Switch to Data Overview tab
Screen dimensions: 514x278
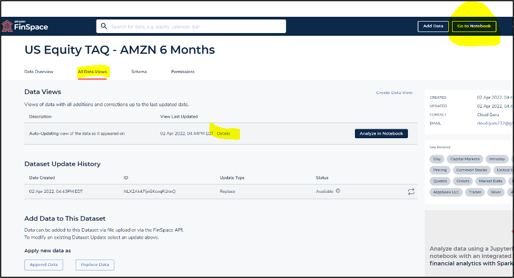(39, 71)
